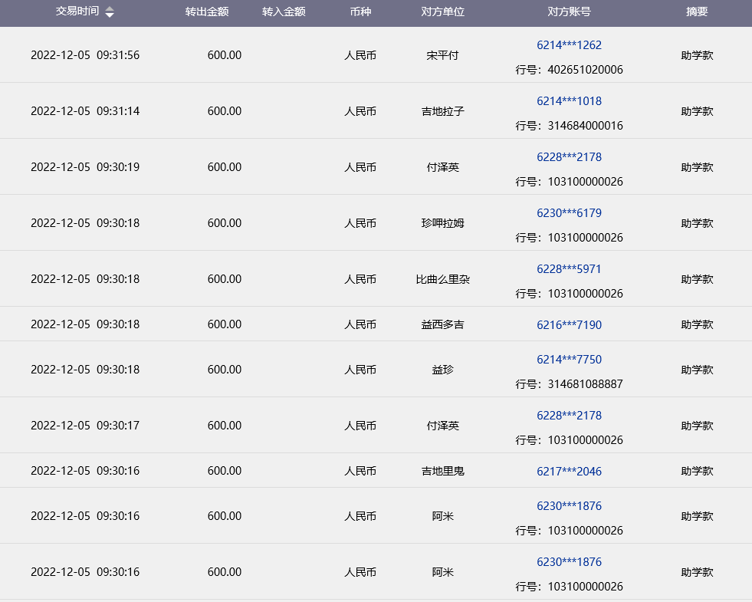Click the 转入金额 column header

pyautogui.click(x=284, y=12)
